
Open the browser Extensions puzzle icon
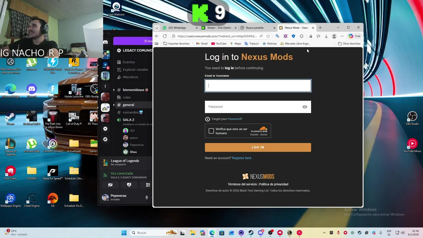(x=301, y=36)
